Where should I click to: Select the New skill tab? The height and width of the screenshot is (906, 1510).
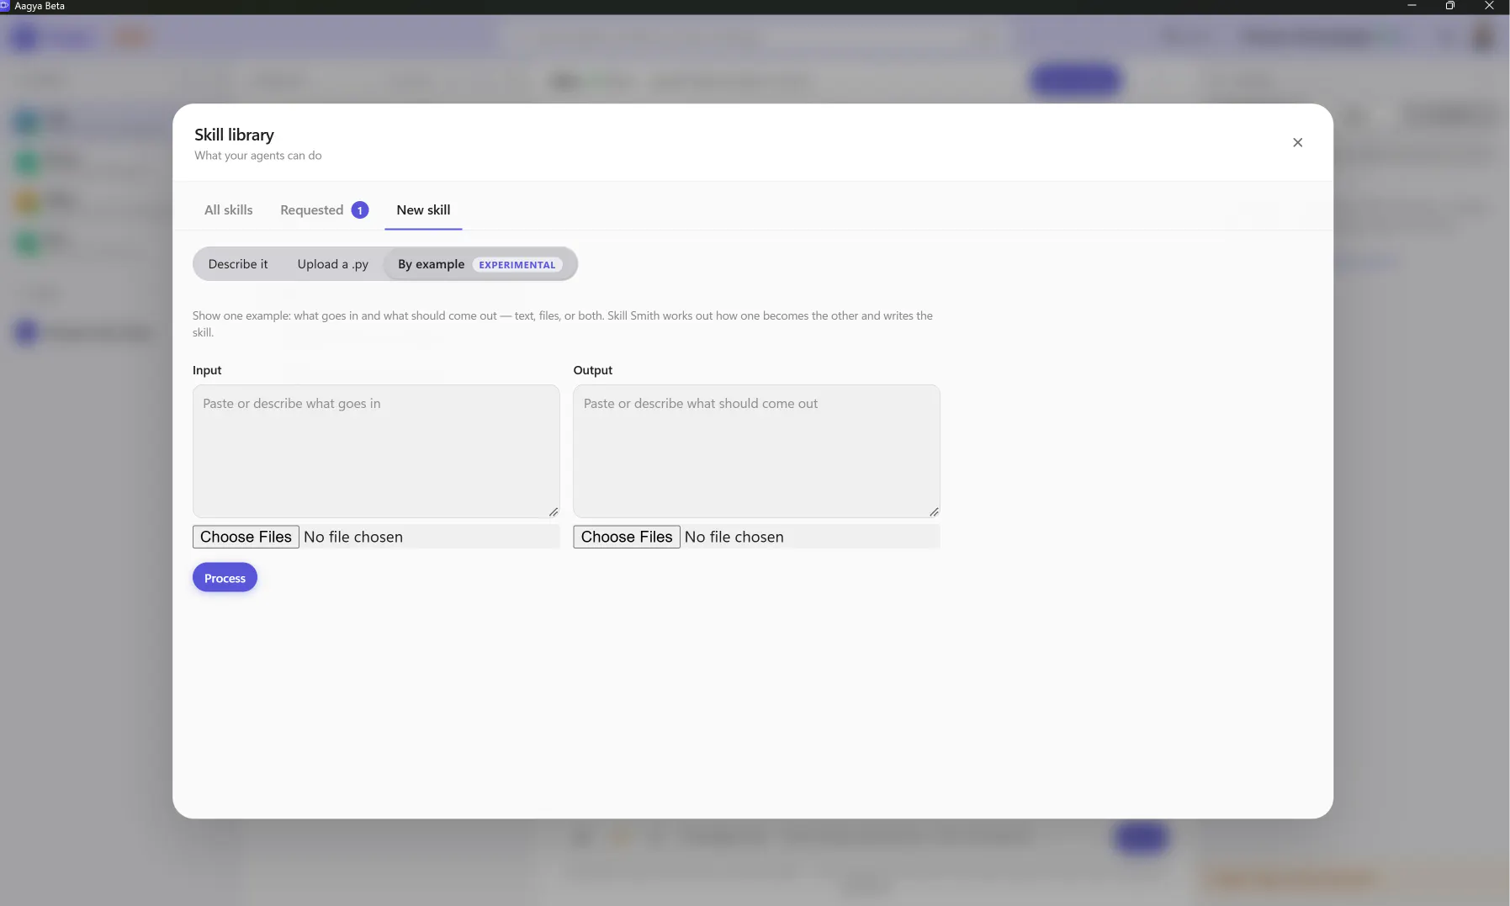(x=423, y=209)
